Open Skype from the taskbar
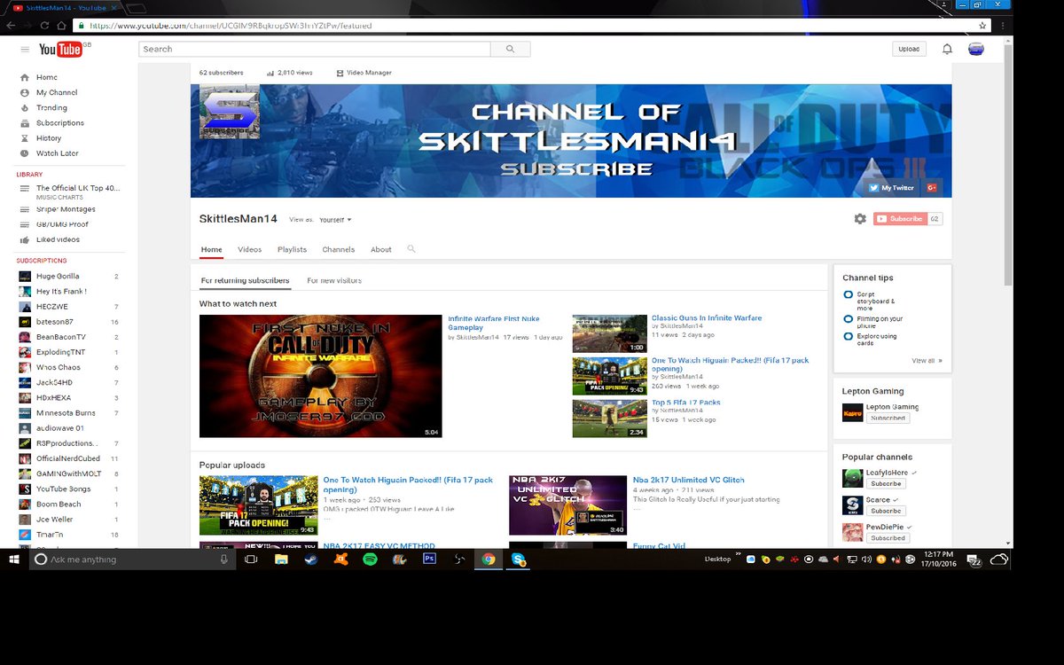The height and width of the screenshot is (665, 1064). pos(519,559)
